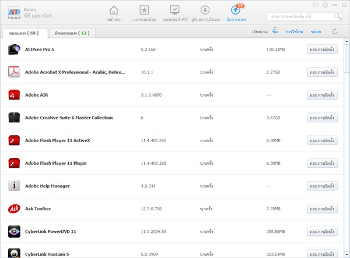
Task: Open the app management icon with 12 badge
Action: [x=236, y=10]
